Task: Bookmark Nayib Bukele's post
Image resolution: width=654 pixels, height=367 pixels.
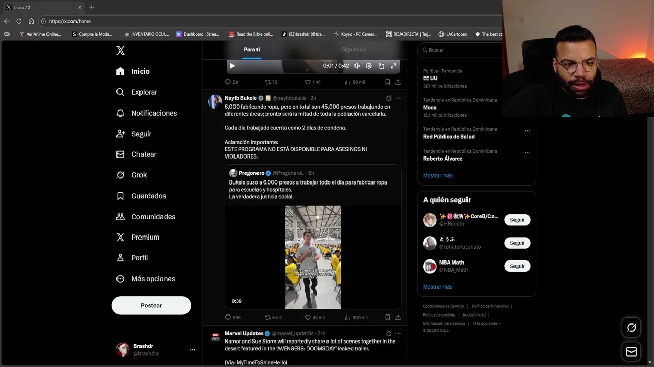Action: point(388,317)
